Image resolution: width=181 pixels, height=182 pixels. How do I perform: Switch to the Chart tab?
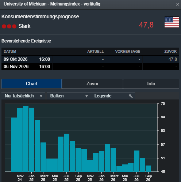pyautogui.click(x=32, y=83)
